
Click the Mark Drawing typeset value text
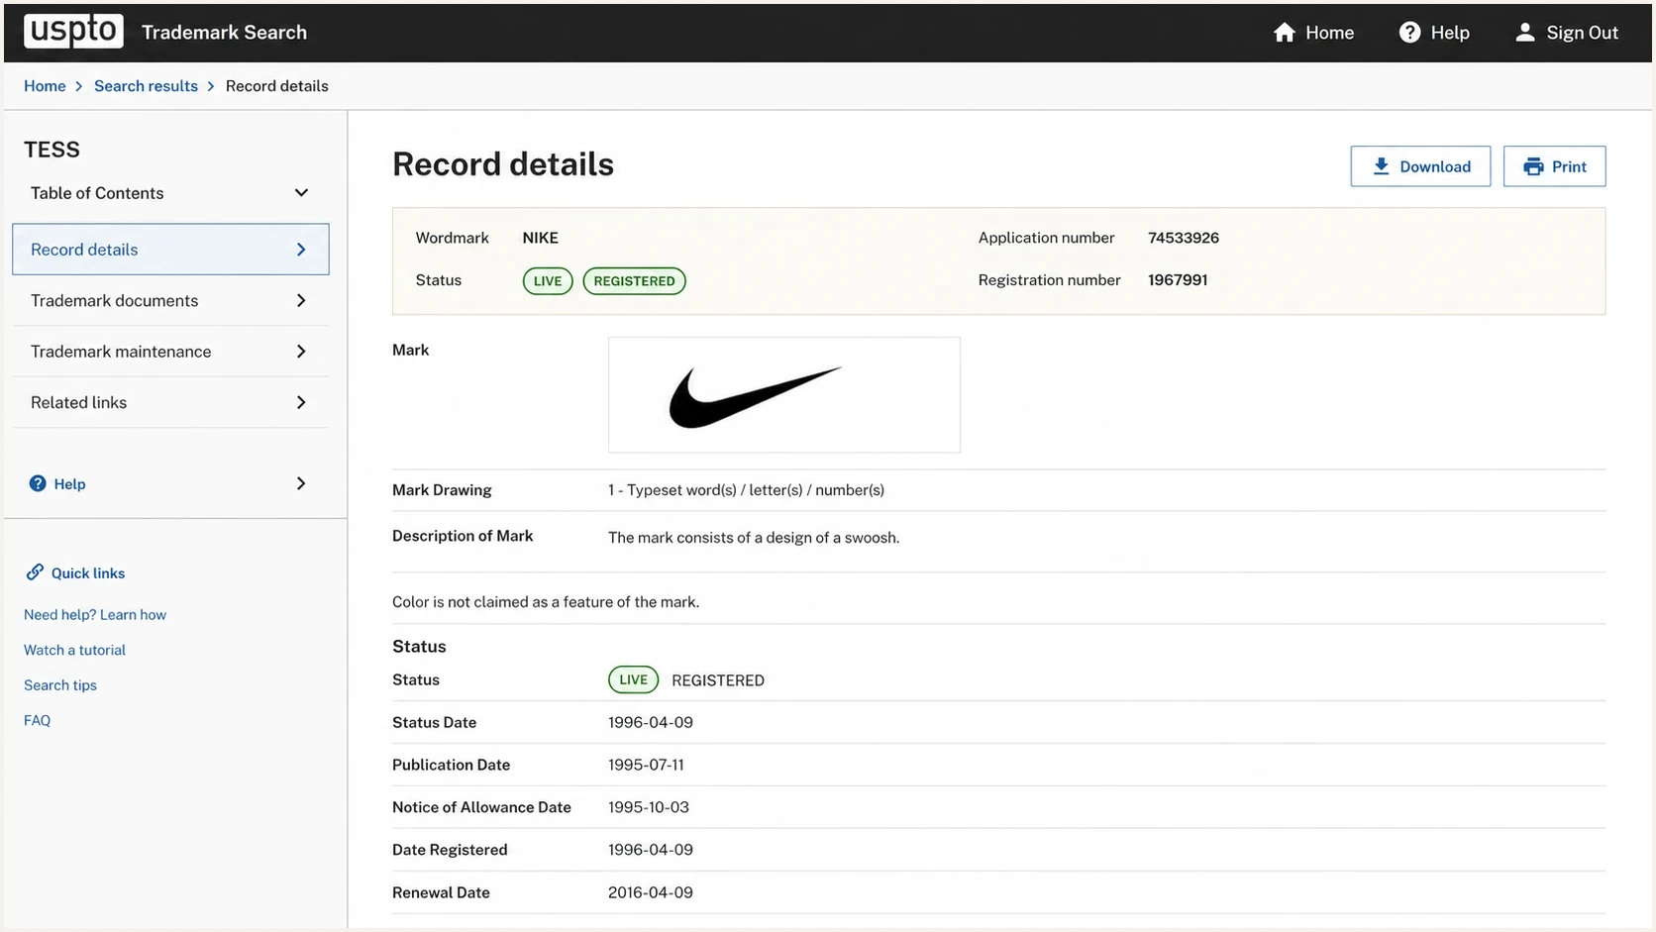pyautogui.click(x=746, y=490)
